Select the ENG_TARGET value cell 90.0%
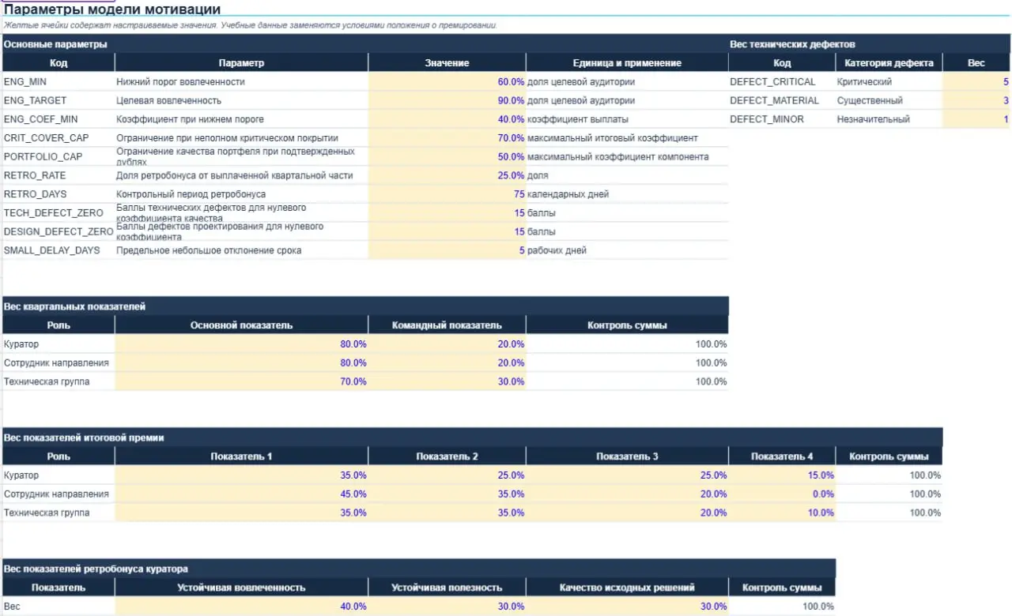The image size is (1012, 616). [447, 100]
